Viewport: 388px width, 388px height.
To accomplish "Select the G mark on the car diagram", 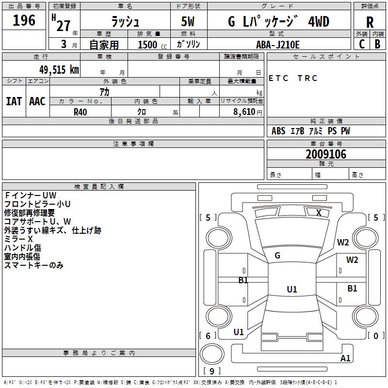I will 277,256.
